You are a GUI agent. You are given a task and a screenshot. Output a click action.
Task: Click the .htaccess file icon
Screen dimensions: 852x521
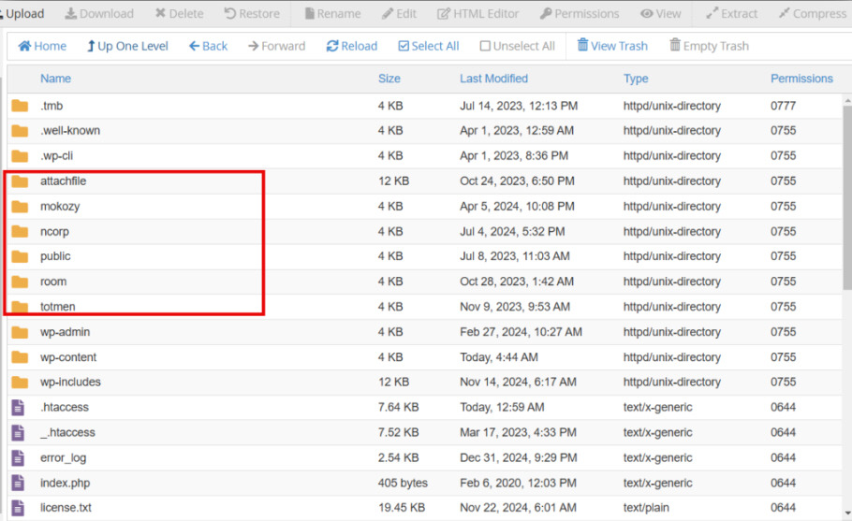point(18,408)
